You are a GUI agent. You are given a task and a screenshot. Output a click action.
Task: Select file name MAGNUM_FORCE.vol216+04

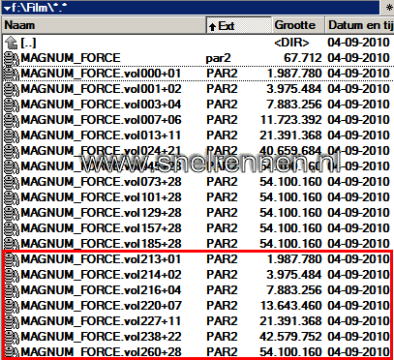click(101, 290)
